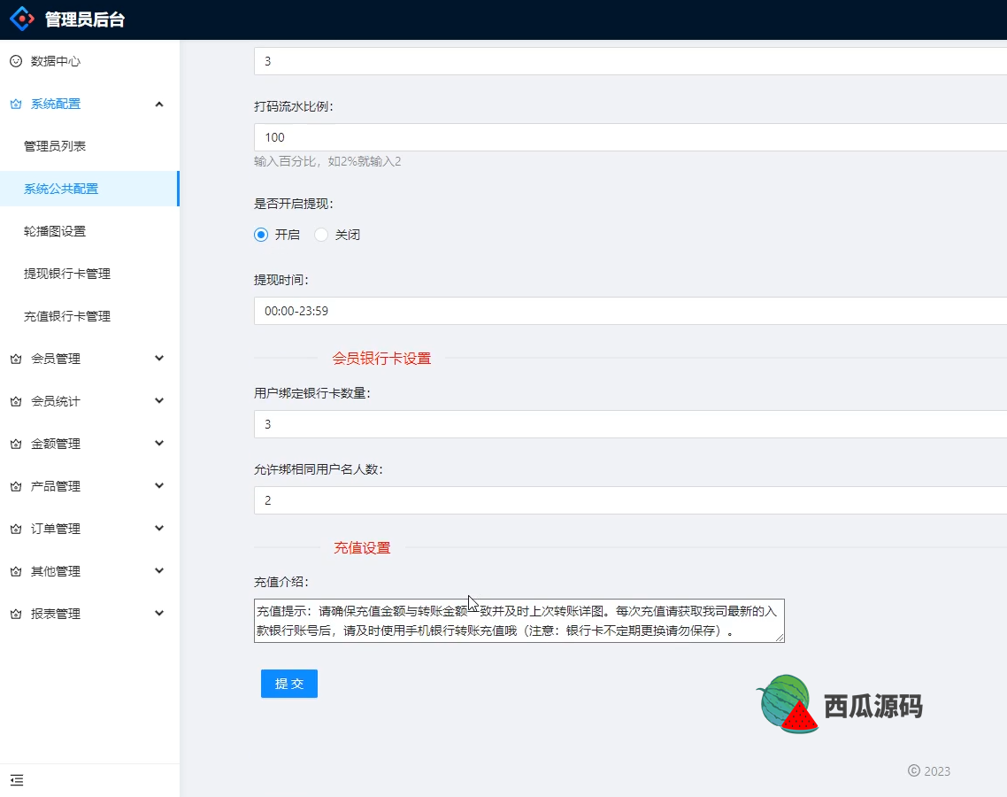Collapse sidebar using bottom-left menu fold icon

[17, 780]
